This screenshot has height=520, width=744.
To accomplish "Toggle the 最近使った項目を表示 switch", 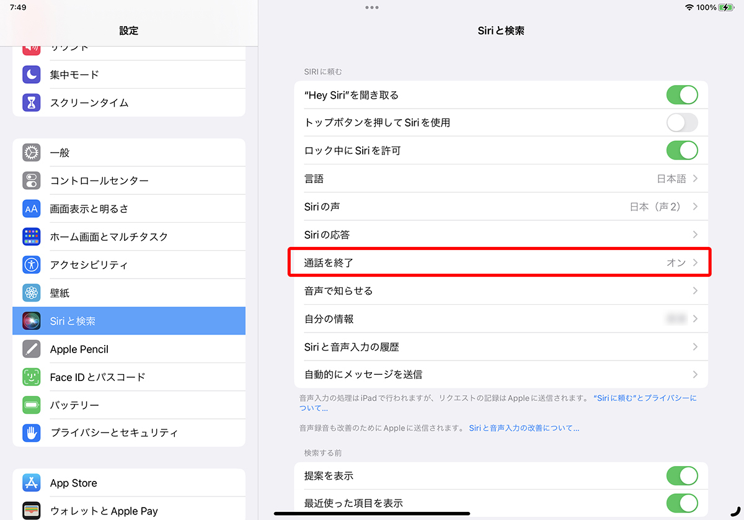I will 682,503.
